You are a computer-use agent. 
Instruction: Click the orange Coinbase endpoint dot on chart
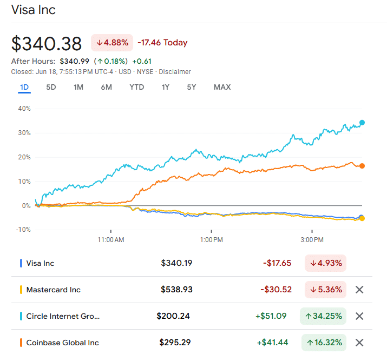click(362, 166)
